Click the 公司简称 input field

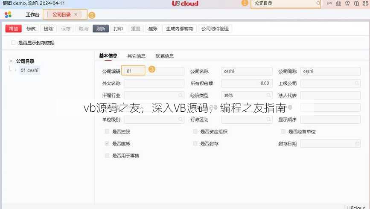pyautogui.click(x=330, y=71)
